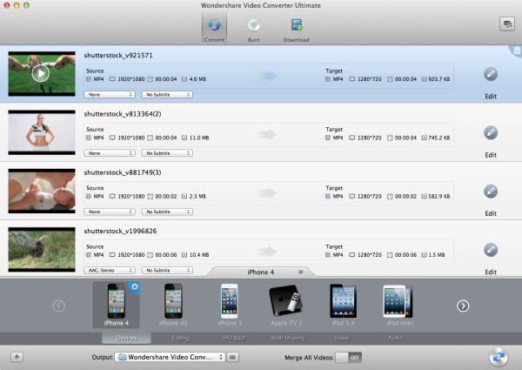Click edit pencil icon for shutterstock_v813364(2)

pyautogui.click(x=491, y=133)
